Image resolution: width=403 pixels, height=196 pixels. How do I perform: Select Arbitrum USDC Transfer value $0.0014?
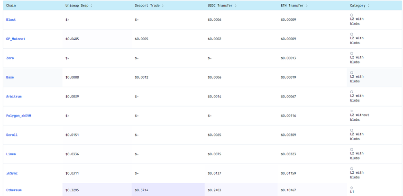(214, 97)
